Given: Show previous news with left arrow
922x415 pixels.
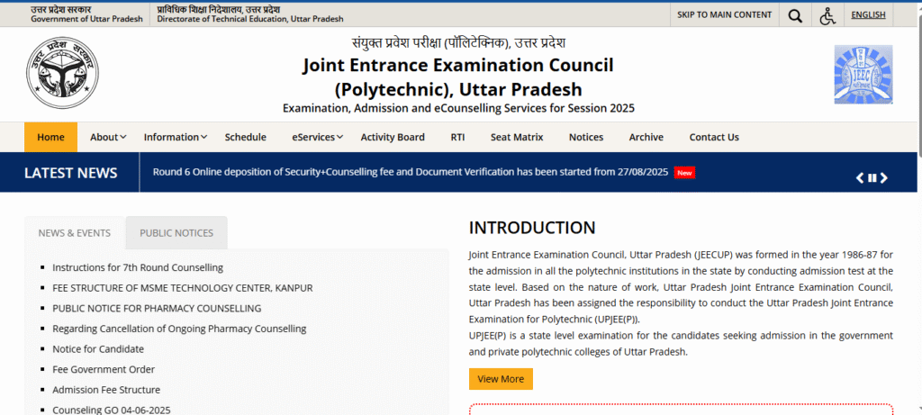Looking at the screenshot, I should [860, 178].
